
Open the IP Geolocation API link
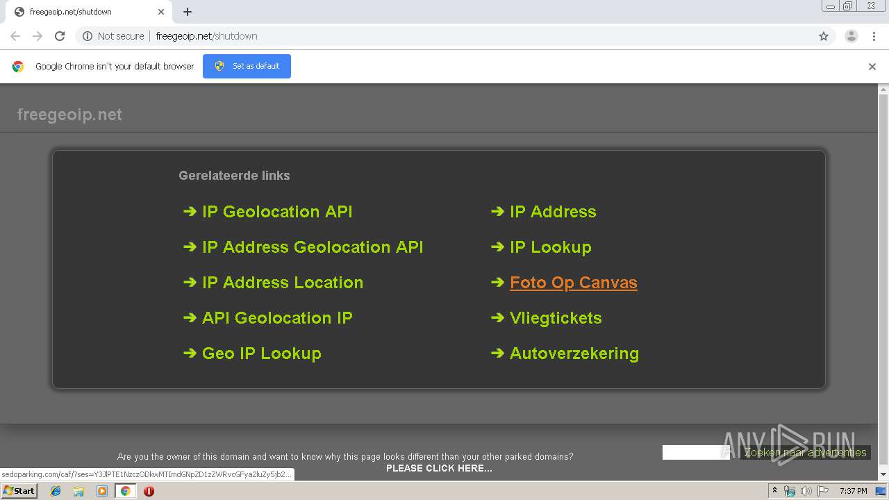277,212
